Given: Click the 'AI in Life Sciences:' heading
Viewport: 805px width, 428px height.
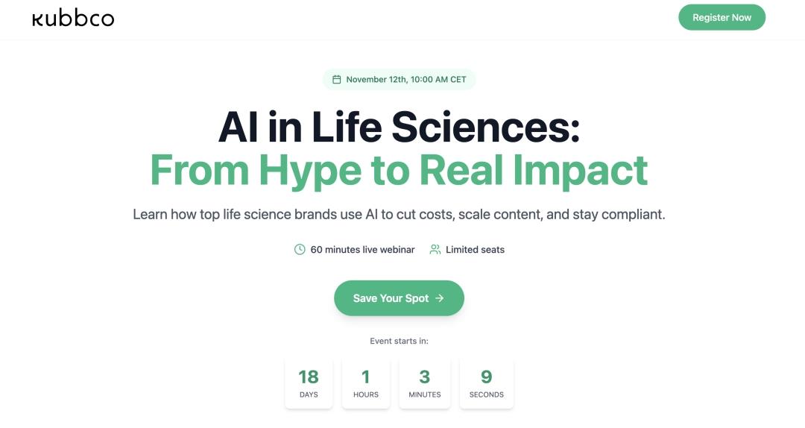Looking at the screenshot, I should pyautogui.click(x=399, y=127).
